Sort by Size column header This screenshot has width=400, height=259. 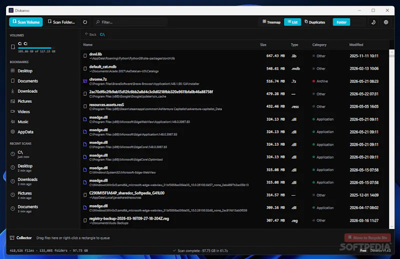point(263,44)
